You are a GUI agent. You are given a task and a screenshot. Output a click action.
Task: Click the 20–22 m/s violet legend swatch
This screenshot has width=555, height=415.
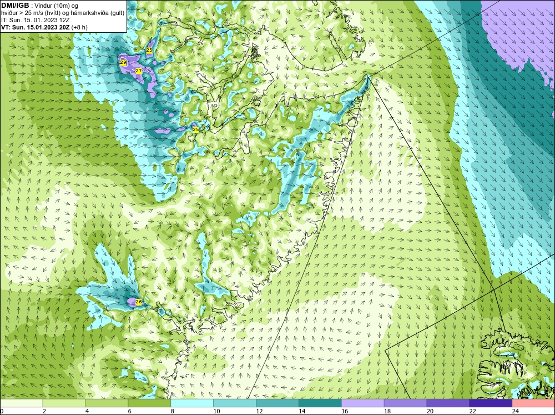point(448,403)
